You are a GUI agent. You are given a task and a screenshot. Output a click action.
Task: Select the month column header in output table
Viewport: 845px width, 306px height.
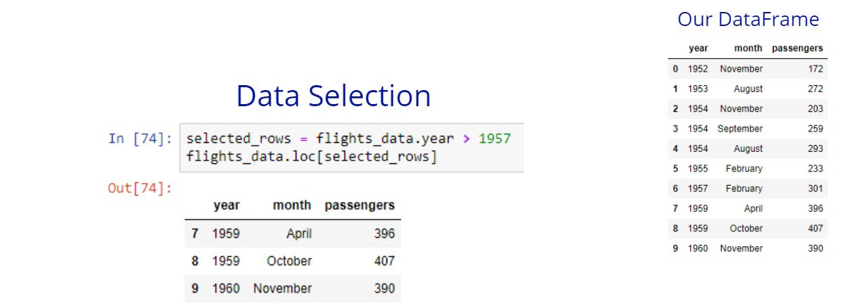[292, 205]
